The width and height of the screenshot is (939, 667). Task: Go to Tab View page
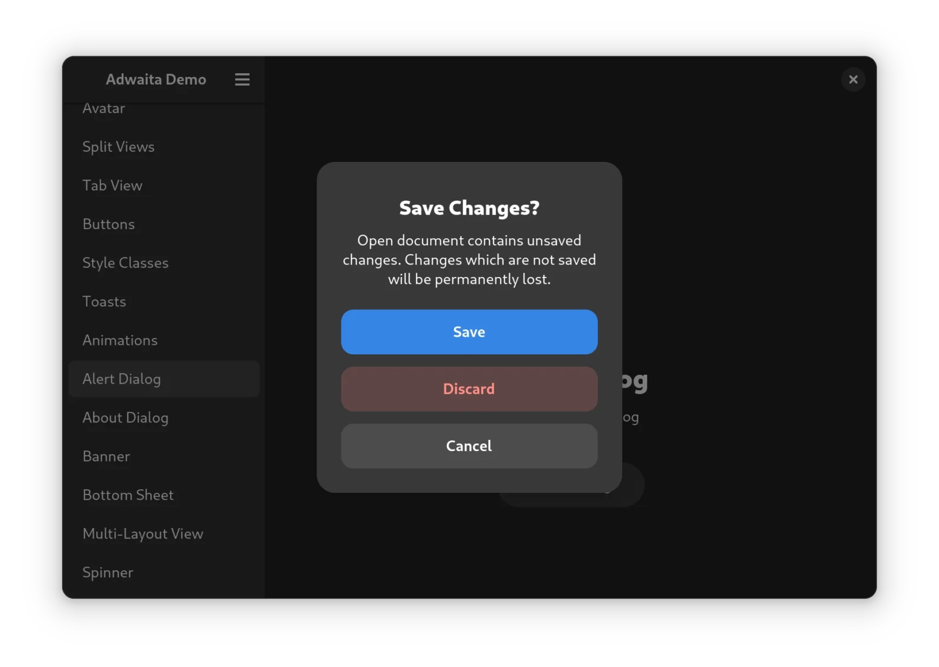[113, 185]
